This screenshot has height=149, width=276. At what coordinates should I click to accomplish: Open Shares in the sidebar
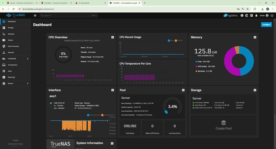pos(15,40)
